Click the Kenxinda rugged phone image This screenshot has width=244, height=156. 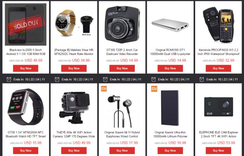(219, 24)
